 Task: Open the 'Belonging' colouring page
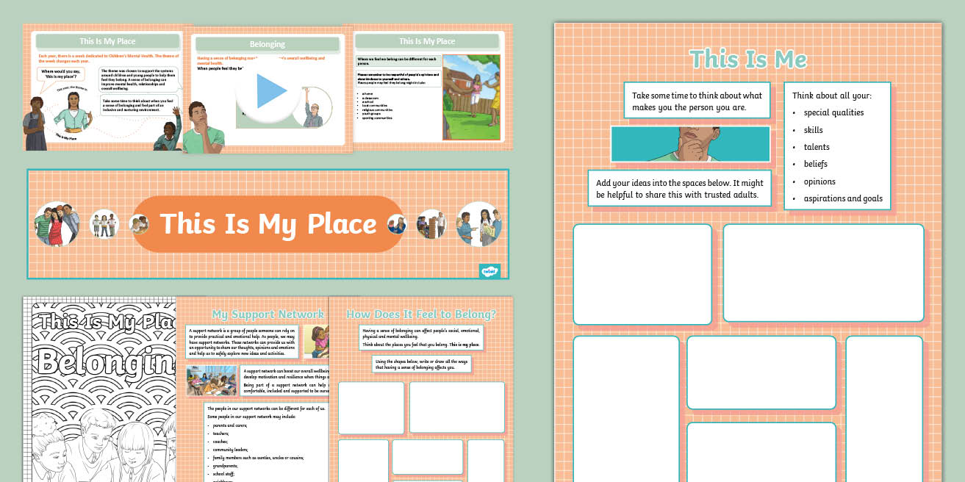(99, 389)
